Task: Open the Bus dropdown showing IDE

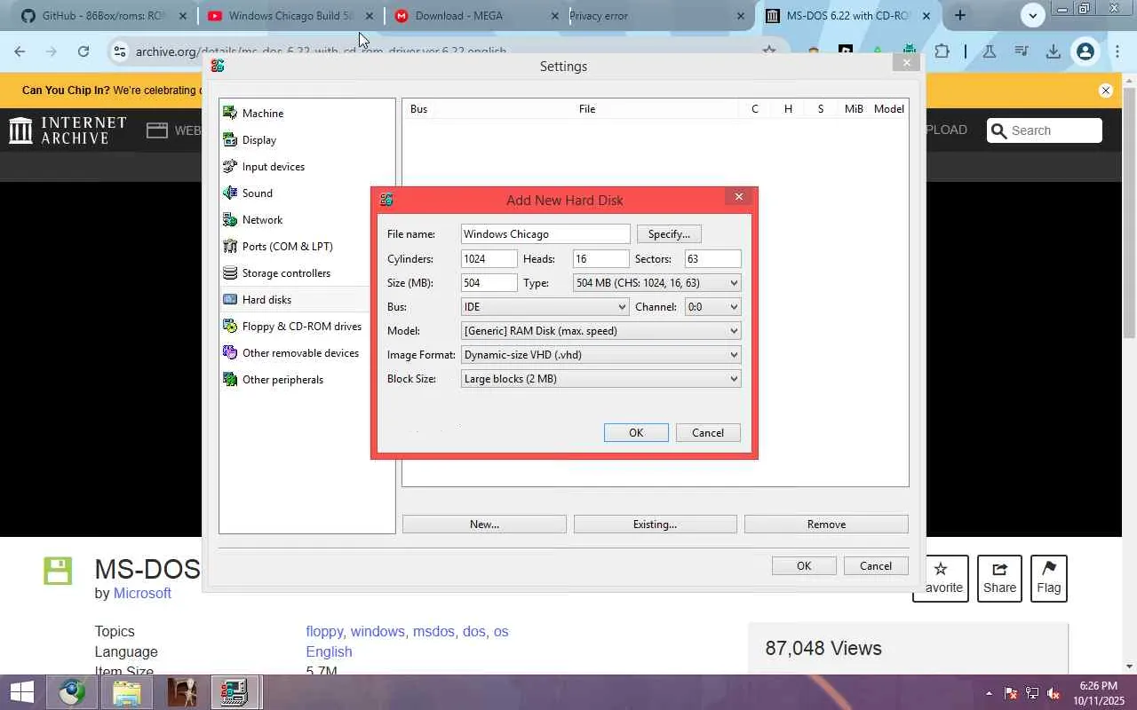Action: 545,307
